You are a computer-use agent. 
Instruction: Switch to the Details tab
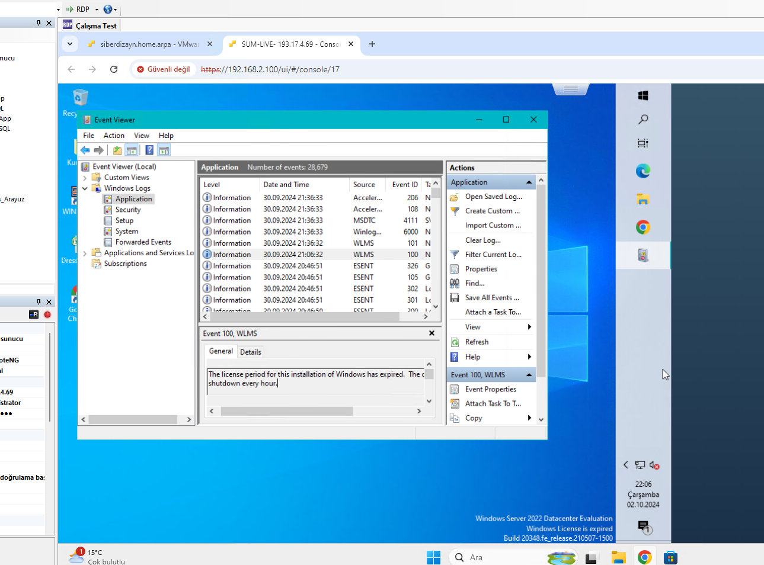click(x=250, y=352)
